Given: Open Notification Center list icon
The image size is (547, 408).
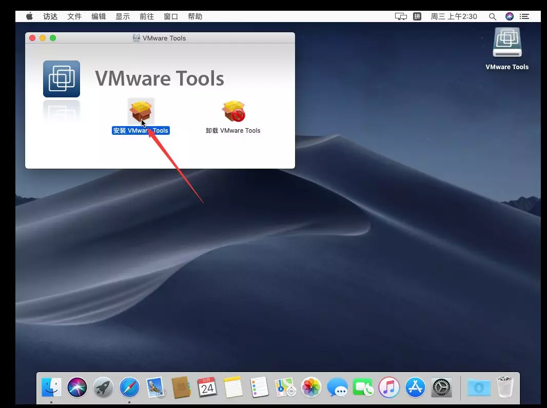Looking at the screenshot, I should [524, 16].
